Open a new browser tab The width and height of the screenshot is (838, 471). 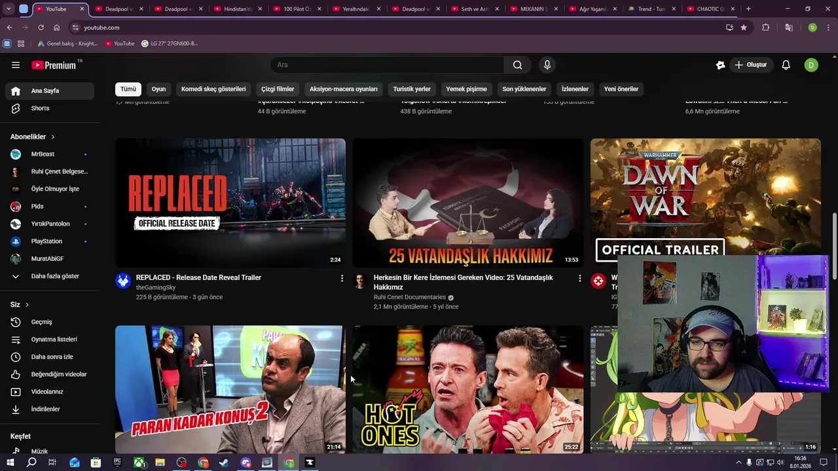coord(748,9)
